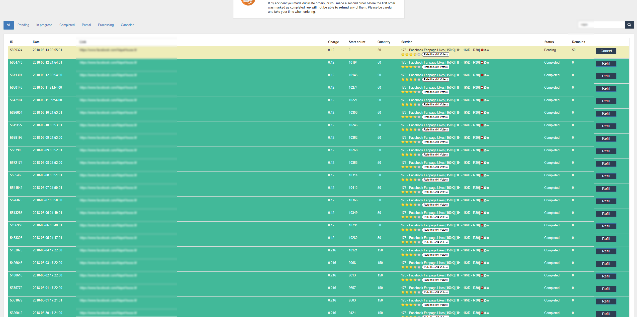Image resolution: width=637 pixels, height=317 pixels.
Task: Open the In progress tab
Action: pyautogui.click(x=44, y=25)
